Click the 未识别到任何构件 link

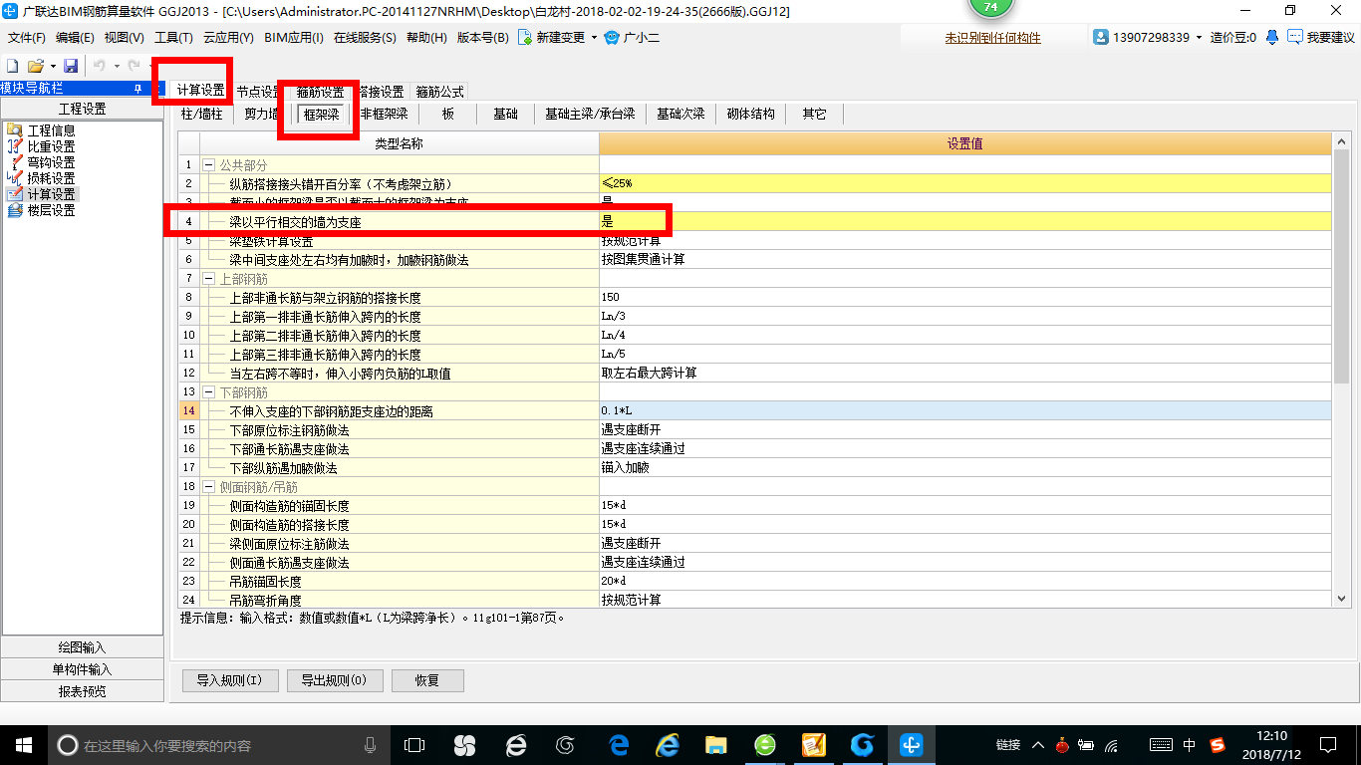pos(992,38)
